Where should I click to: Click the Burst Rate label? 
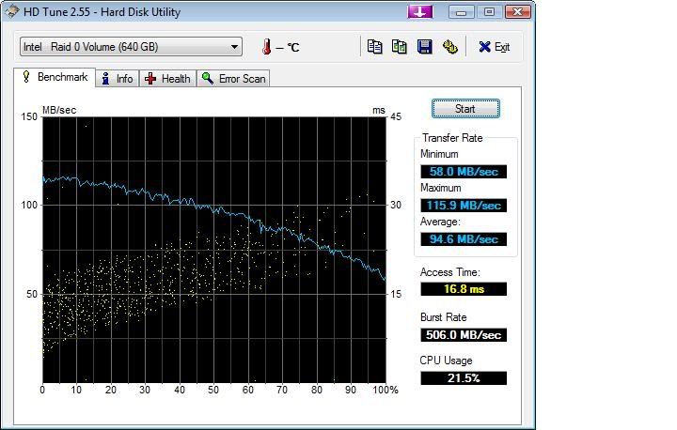444,317
